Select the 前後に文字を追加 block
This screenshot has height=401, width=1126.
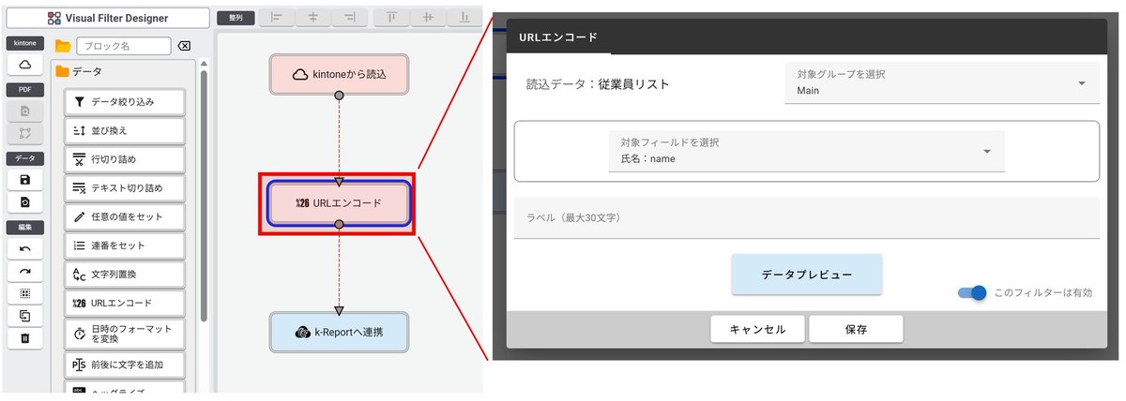pyautogui.click(x=124, y=364)
